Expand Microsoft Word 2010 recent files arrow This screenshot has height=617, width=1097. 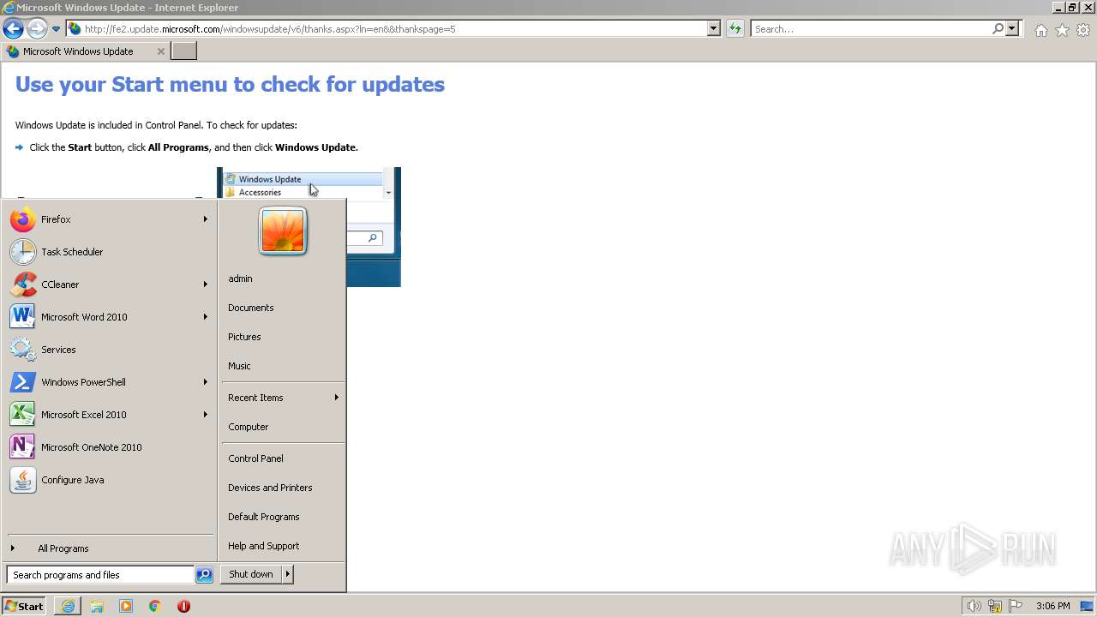click(206, 317)
